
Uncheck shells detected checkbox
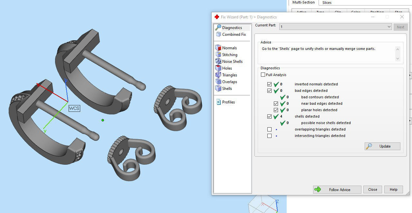269,117
